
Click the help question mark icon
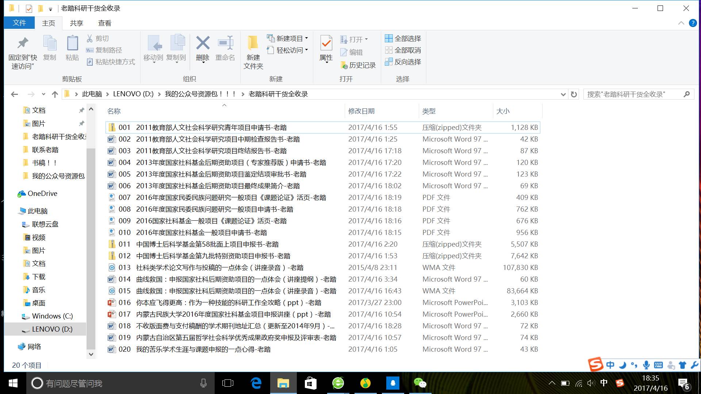click(x=693, y=23)
